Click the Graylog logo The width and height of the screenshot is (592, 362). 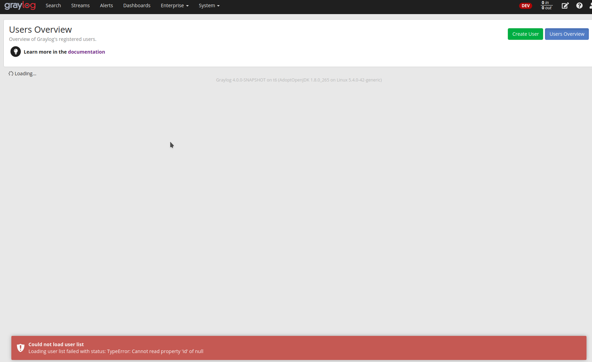click(20, 6)
